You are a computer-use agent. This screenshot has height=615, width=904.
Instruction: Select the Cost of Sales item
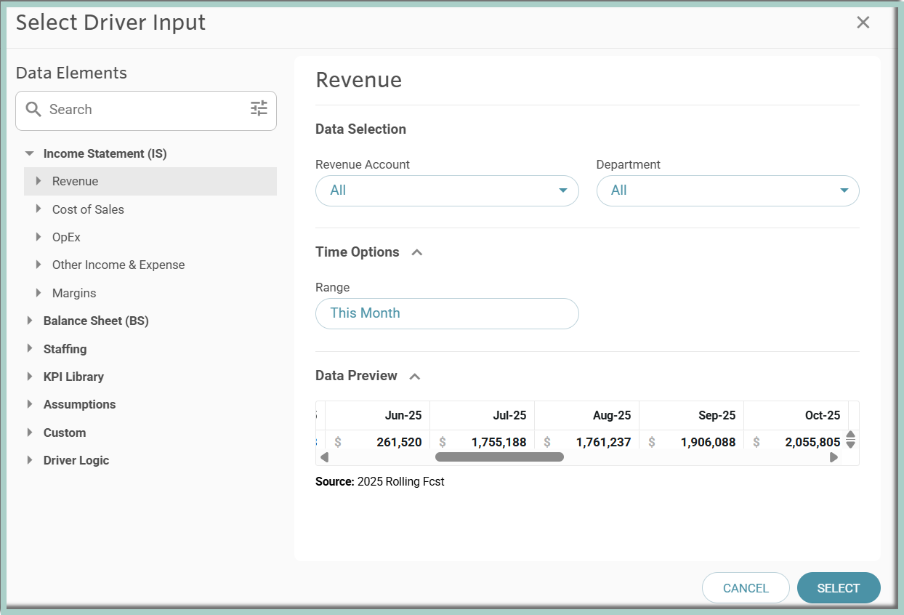click(88, 209)
